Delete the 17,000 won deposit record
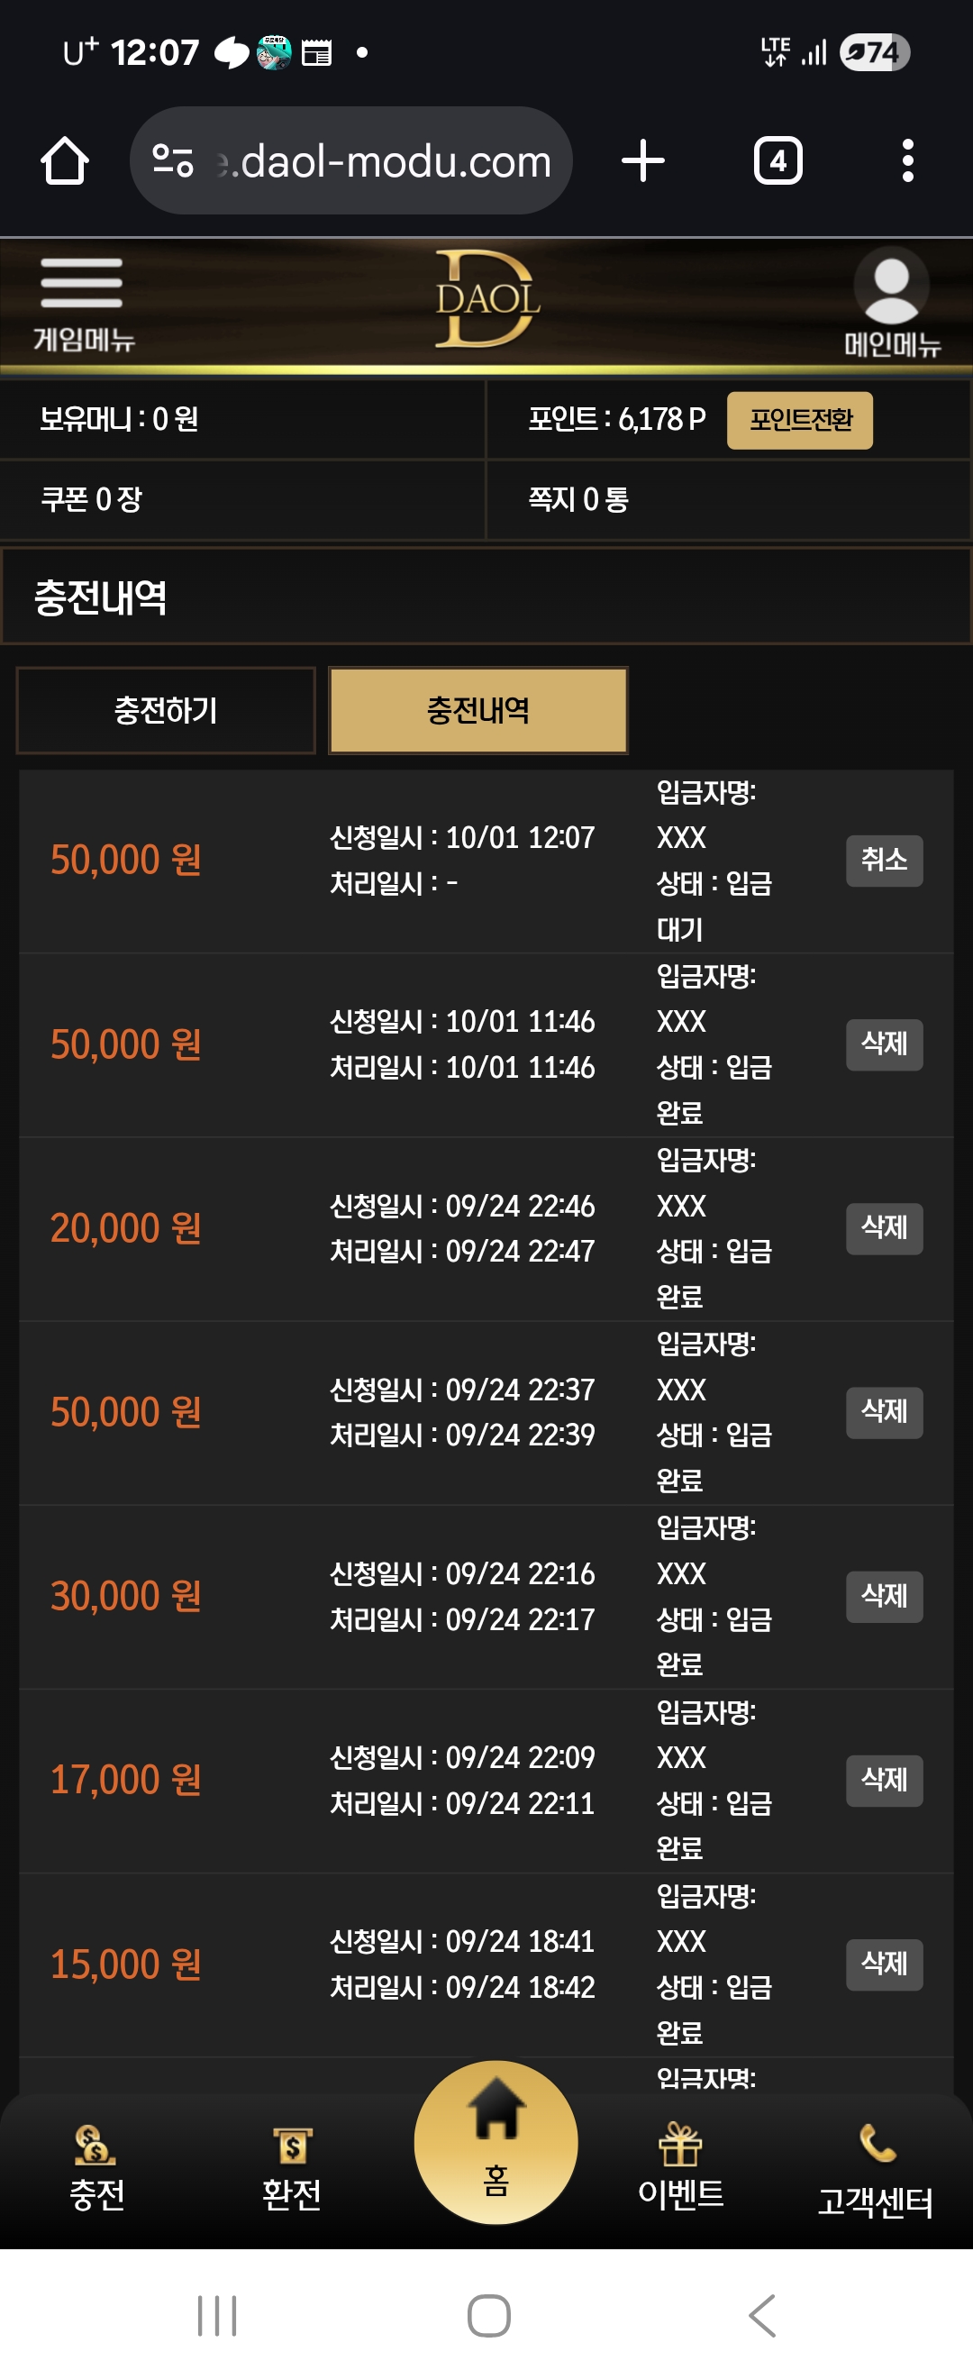This screenshot has width=973, height=2379. [x=884, y=1780]
